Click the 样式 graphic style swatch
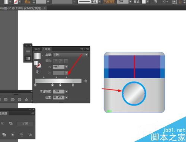 coord(144,2)
